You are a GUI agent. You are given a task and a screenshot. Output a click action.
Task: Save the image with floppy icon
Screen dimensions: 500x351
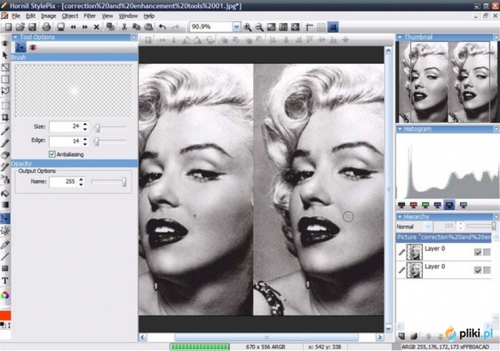coord(32,27)
